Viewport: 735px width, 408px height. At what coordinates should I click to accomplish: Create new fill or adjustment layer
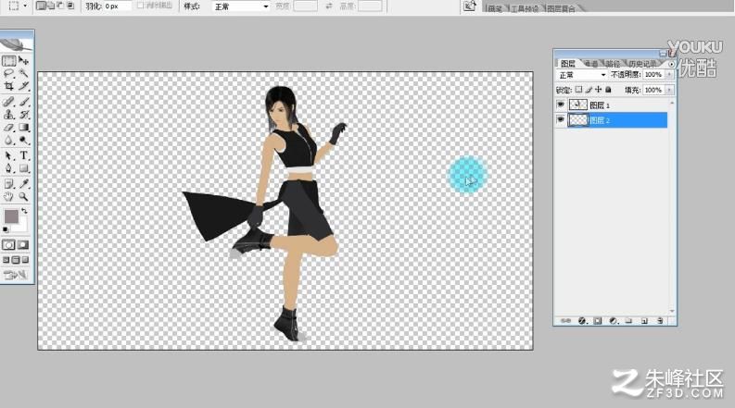click(614, 321)
